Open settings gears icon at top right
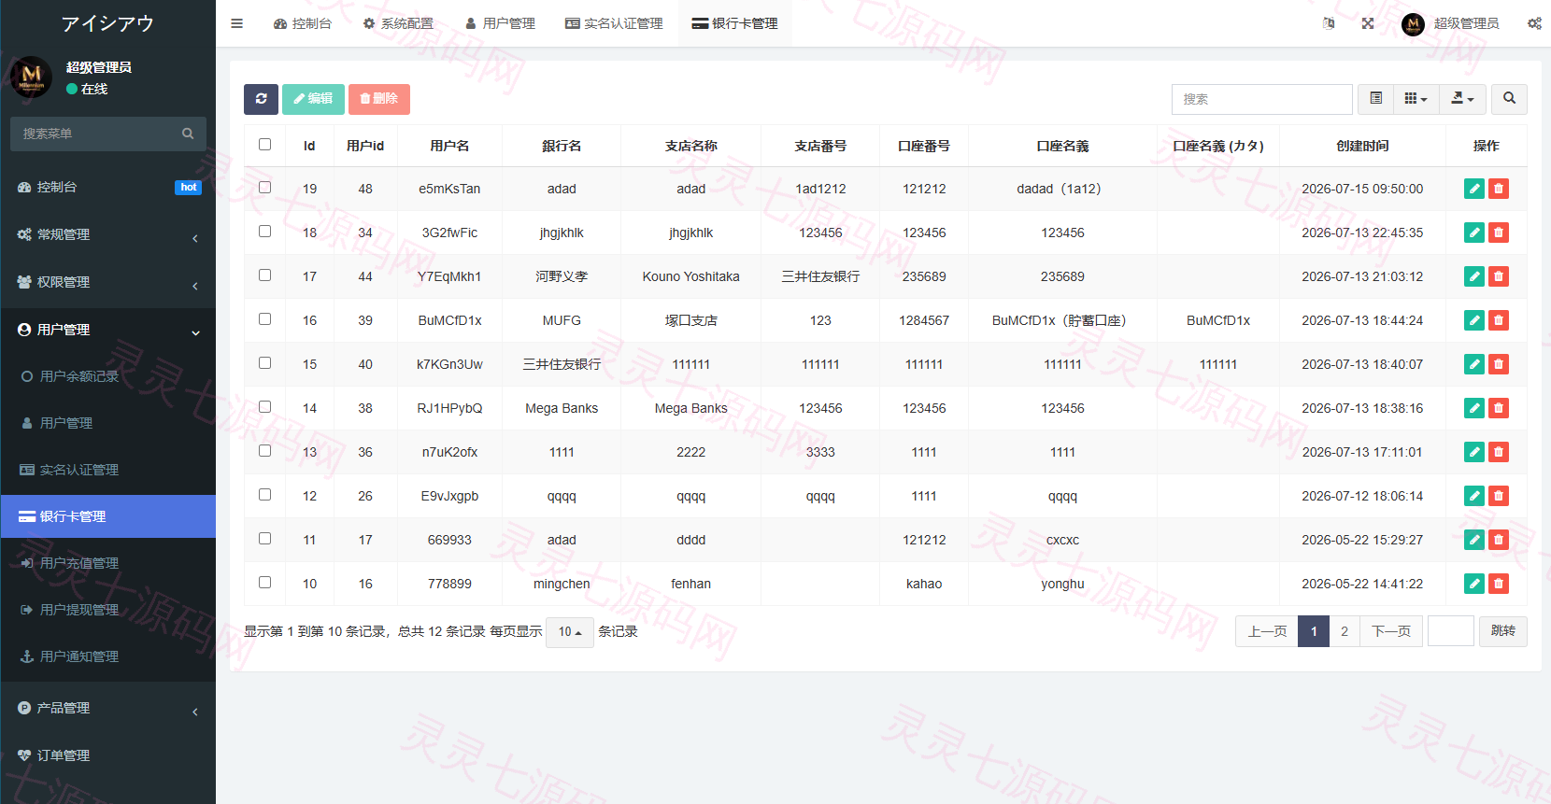 (1534, 23)
